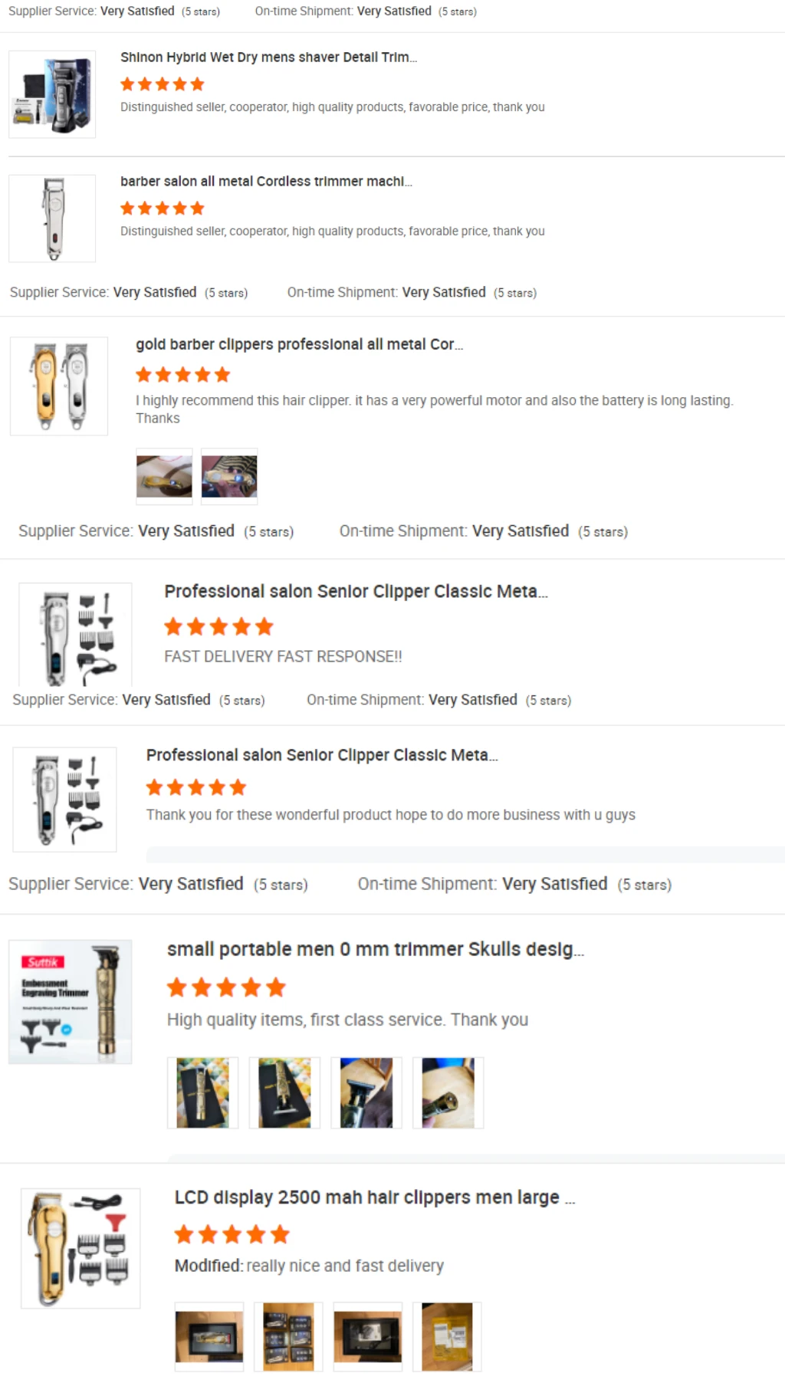Click the all metal cordless trimmer product image

(52, 218)
